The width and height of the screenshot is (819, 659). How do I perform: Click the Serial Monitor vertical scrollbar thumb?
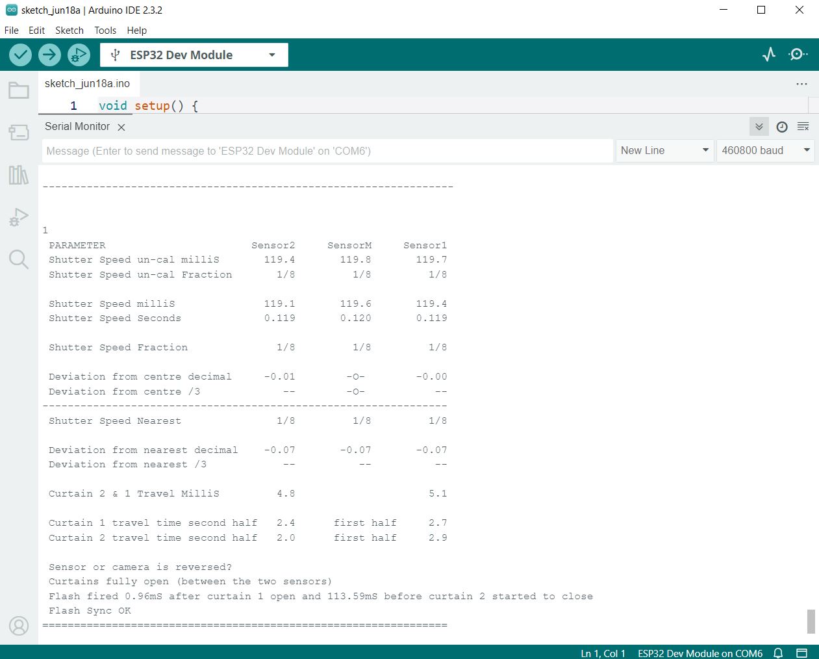(x=811, y=621)
